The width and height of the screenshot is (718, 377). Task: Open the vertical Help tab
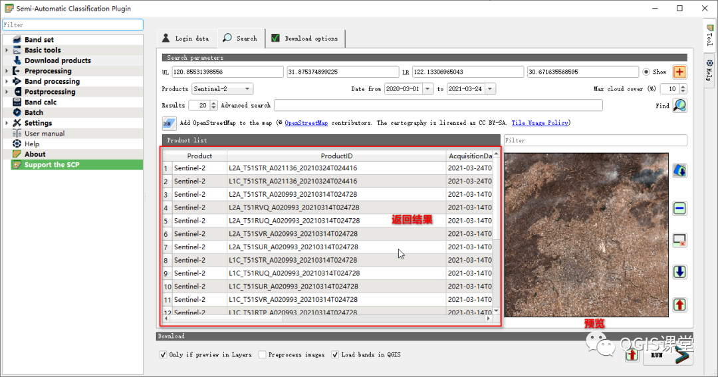(709, 70)
